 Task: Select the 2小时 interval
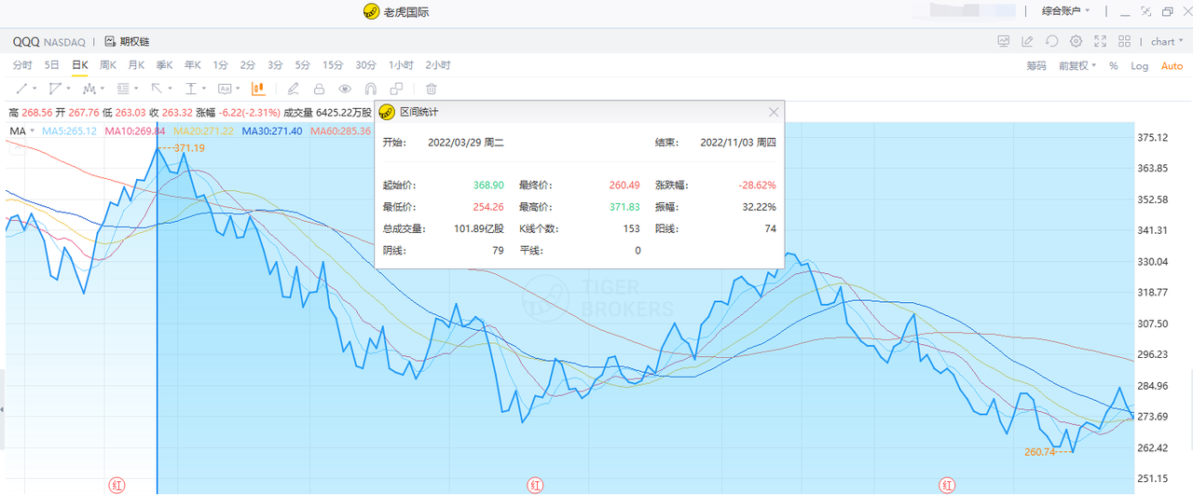438,65
